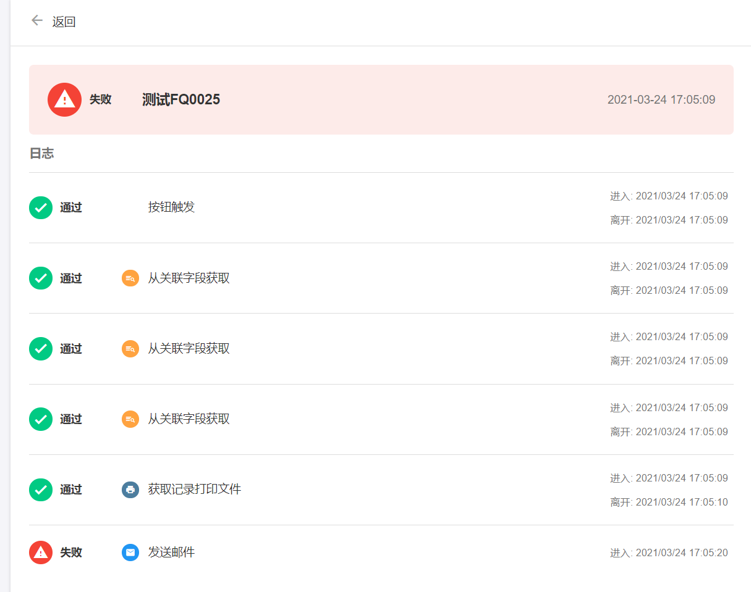
Task: Click the blue printer icon
Action: tap(130, 490)
